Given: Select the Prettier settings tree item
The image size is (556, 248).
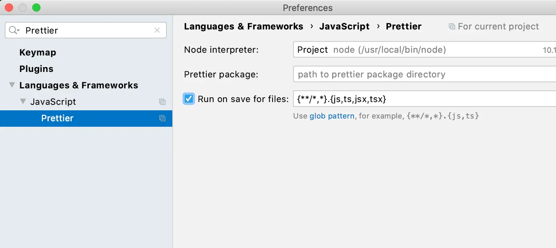Looking at the screenshot, I should pyautogui.click(x=57, y=118).
